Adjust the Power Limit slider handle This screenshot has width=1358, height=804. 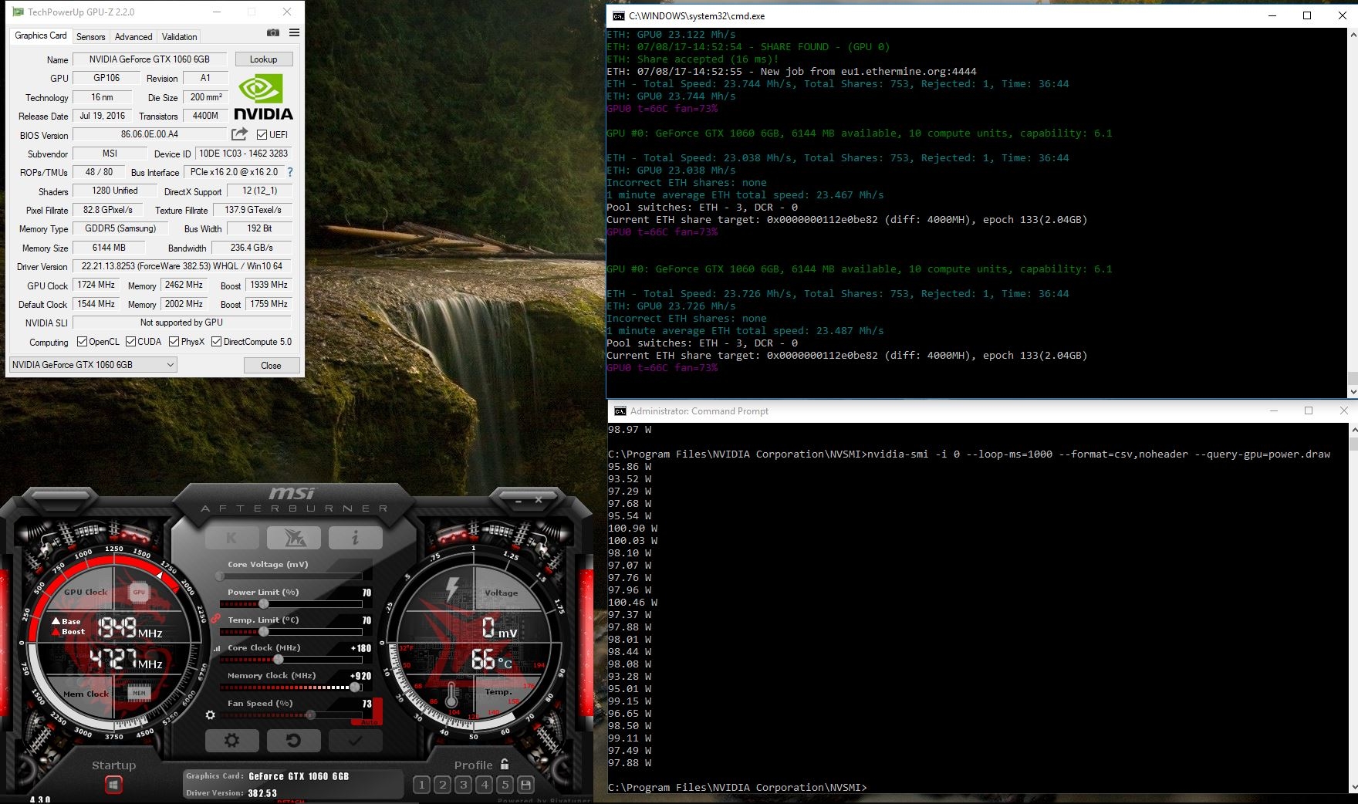[264, 603]
